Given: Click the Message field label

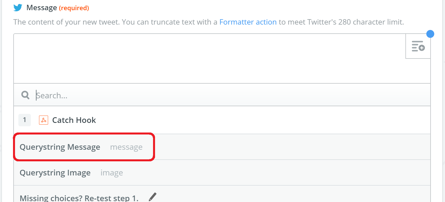Looking at the screenshot, I should (x=42, y=8).
